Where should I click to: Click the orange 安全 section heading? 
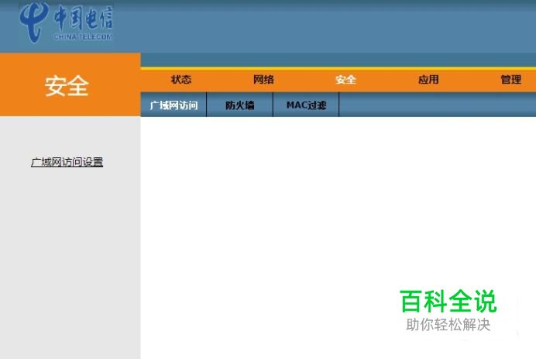point(67,85)
